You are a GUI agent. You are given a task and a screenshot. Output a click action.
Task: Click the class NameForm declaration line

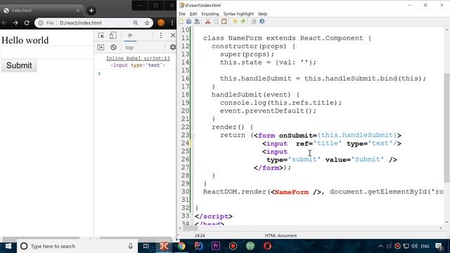pos(287,38)
